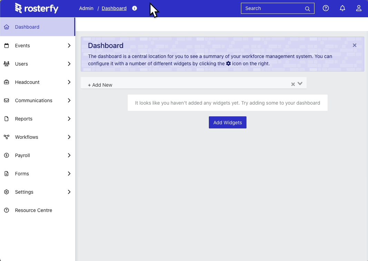
Task: Expand the Events submenu arrow
Action: (x=69, y=46)
